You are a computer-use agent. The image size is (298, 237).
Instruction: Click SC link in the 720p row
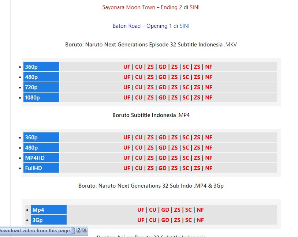point(186,87)
